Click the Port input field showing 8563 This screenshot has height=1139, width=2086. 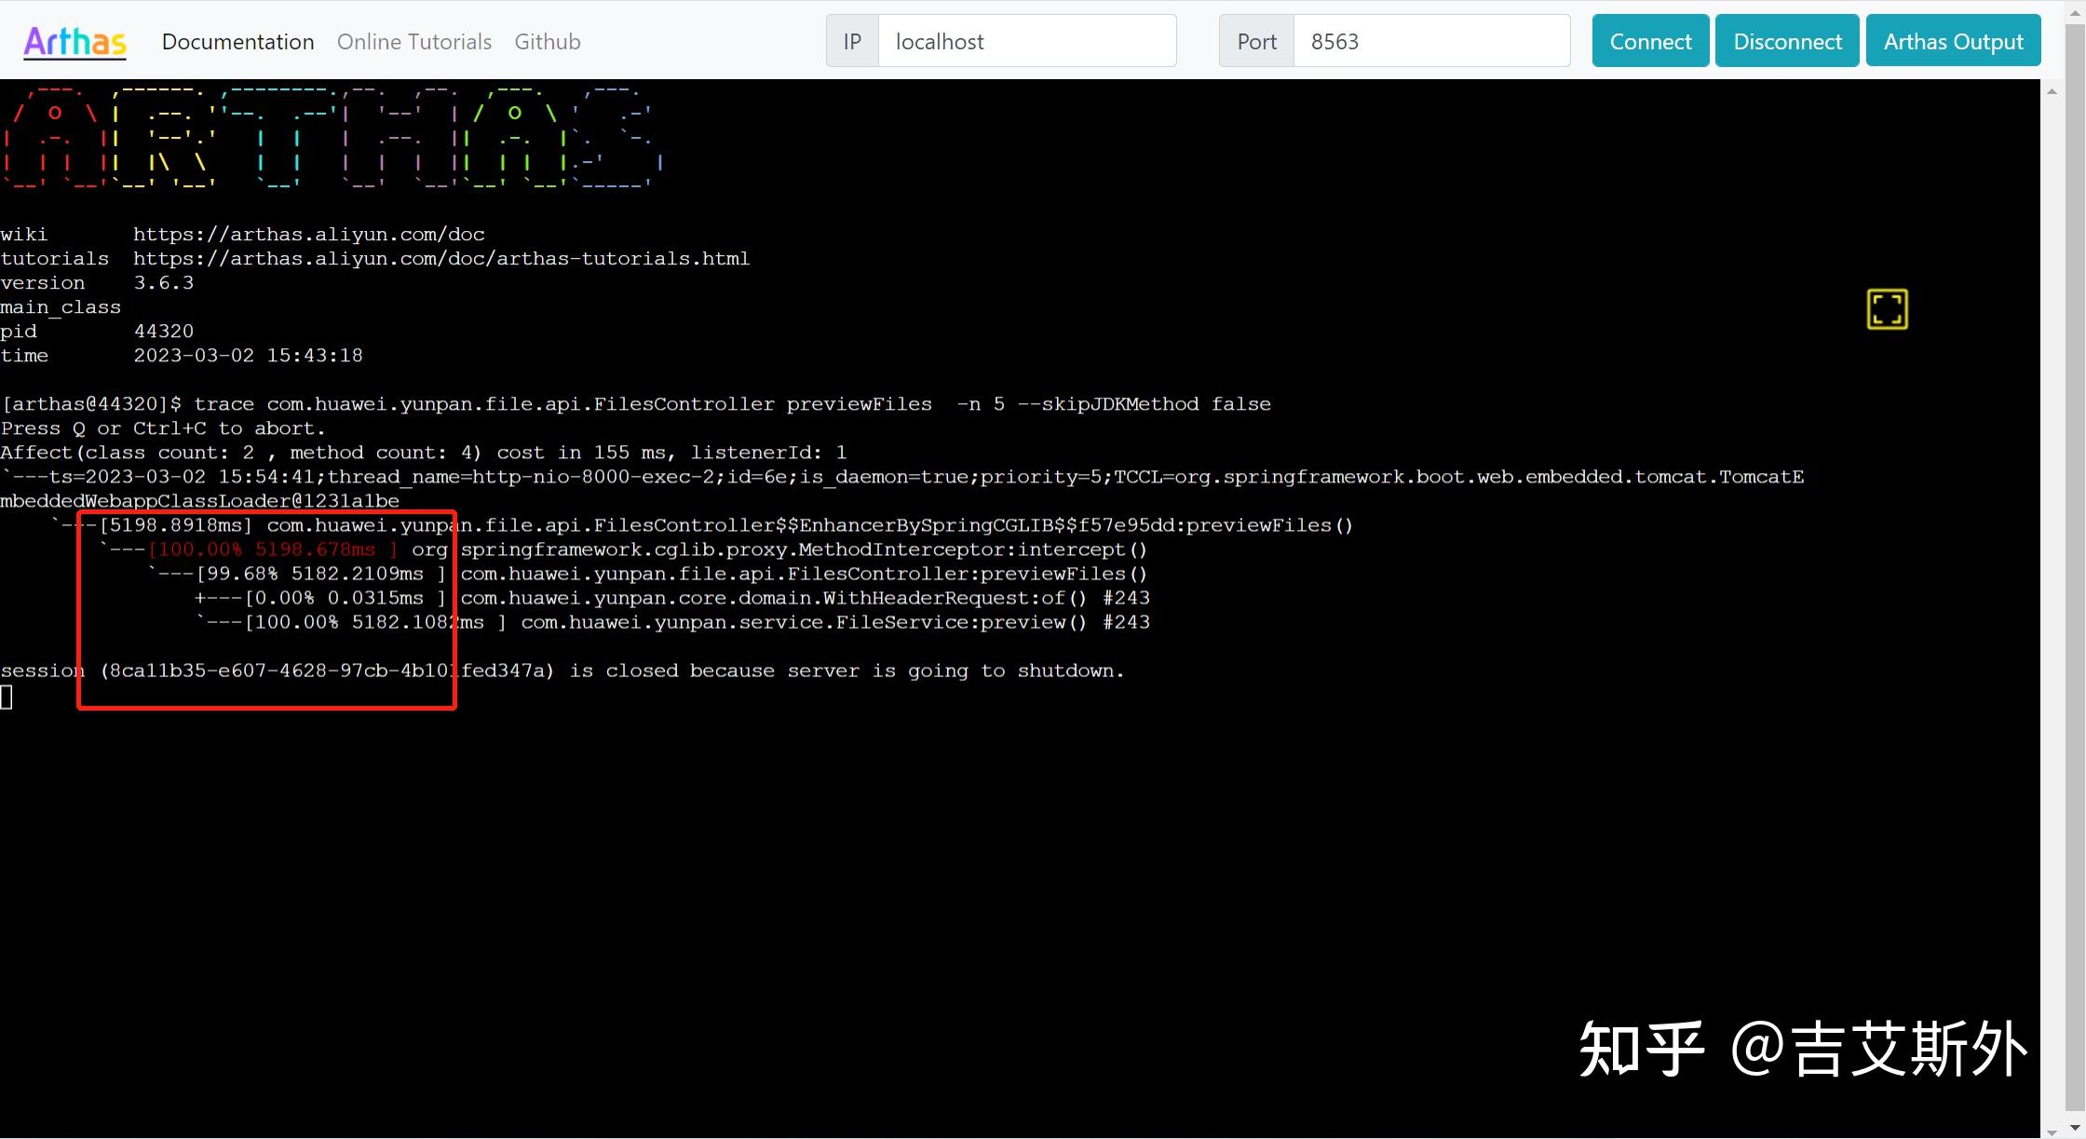pyautogui.click(x=1430, y=41)
